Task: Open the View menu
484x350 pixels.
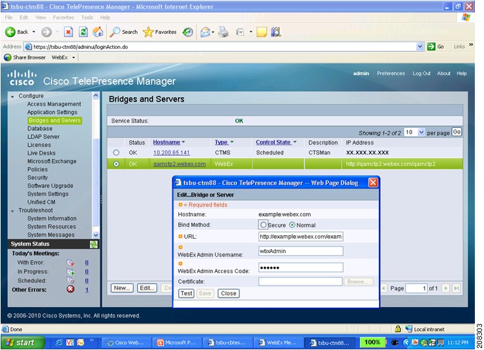Action: click(x=40, y=18)
